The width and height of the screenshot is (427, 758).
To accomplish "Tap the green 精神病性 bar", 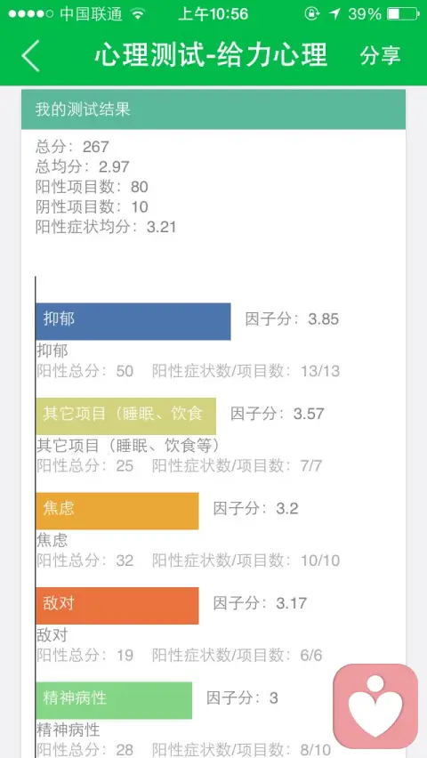I will [x=114, y=700].
